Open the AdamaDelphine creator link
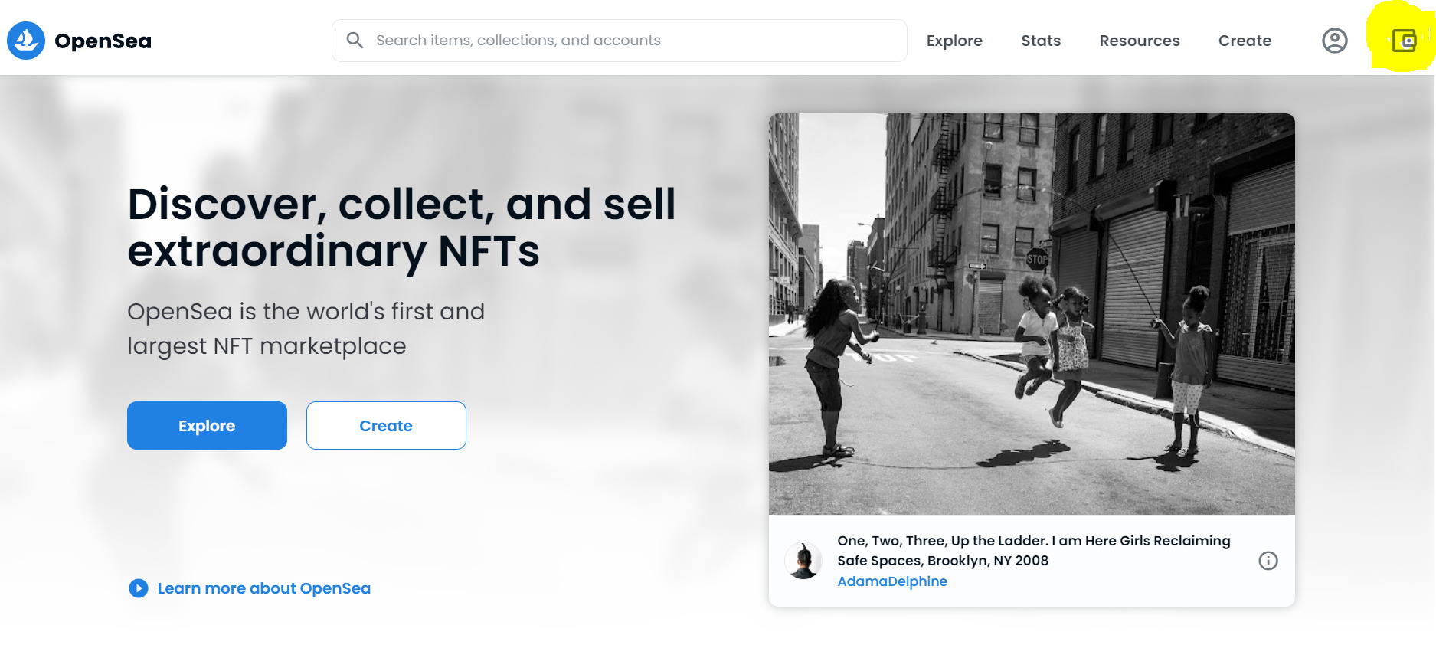The height and width of the screenshot is (658, 1436). pyautogui.click(x=892, y=581)
